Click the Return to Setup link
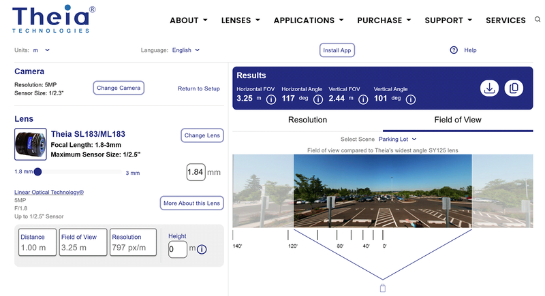The image size is (545, 296). [199, 89]
